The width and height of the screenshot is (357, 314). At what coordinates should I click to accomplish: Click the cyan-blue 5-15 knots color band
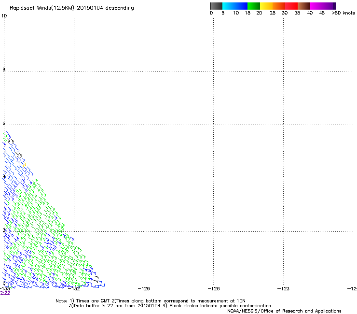[235, 6]
